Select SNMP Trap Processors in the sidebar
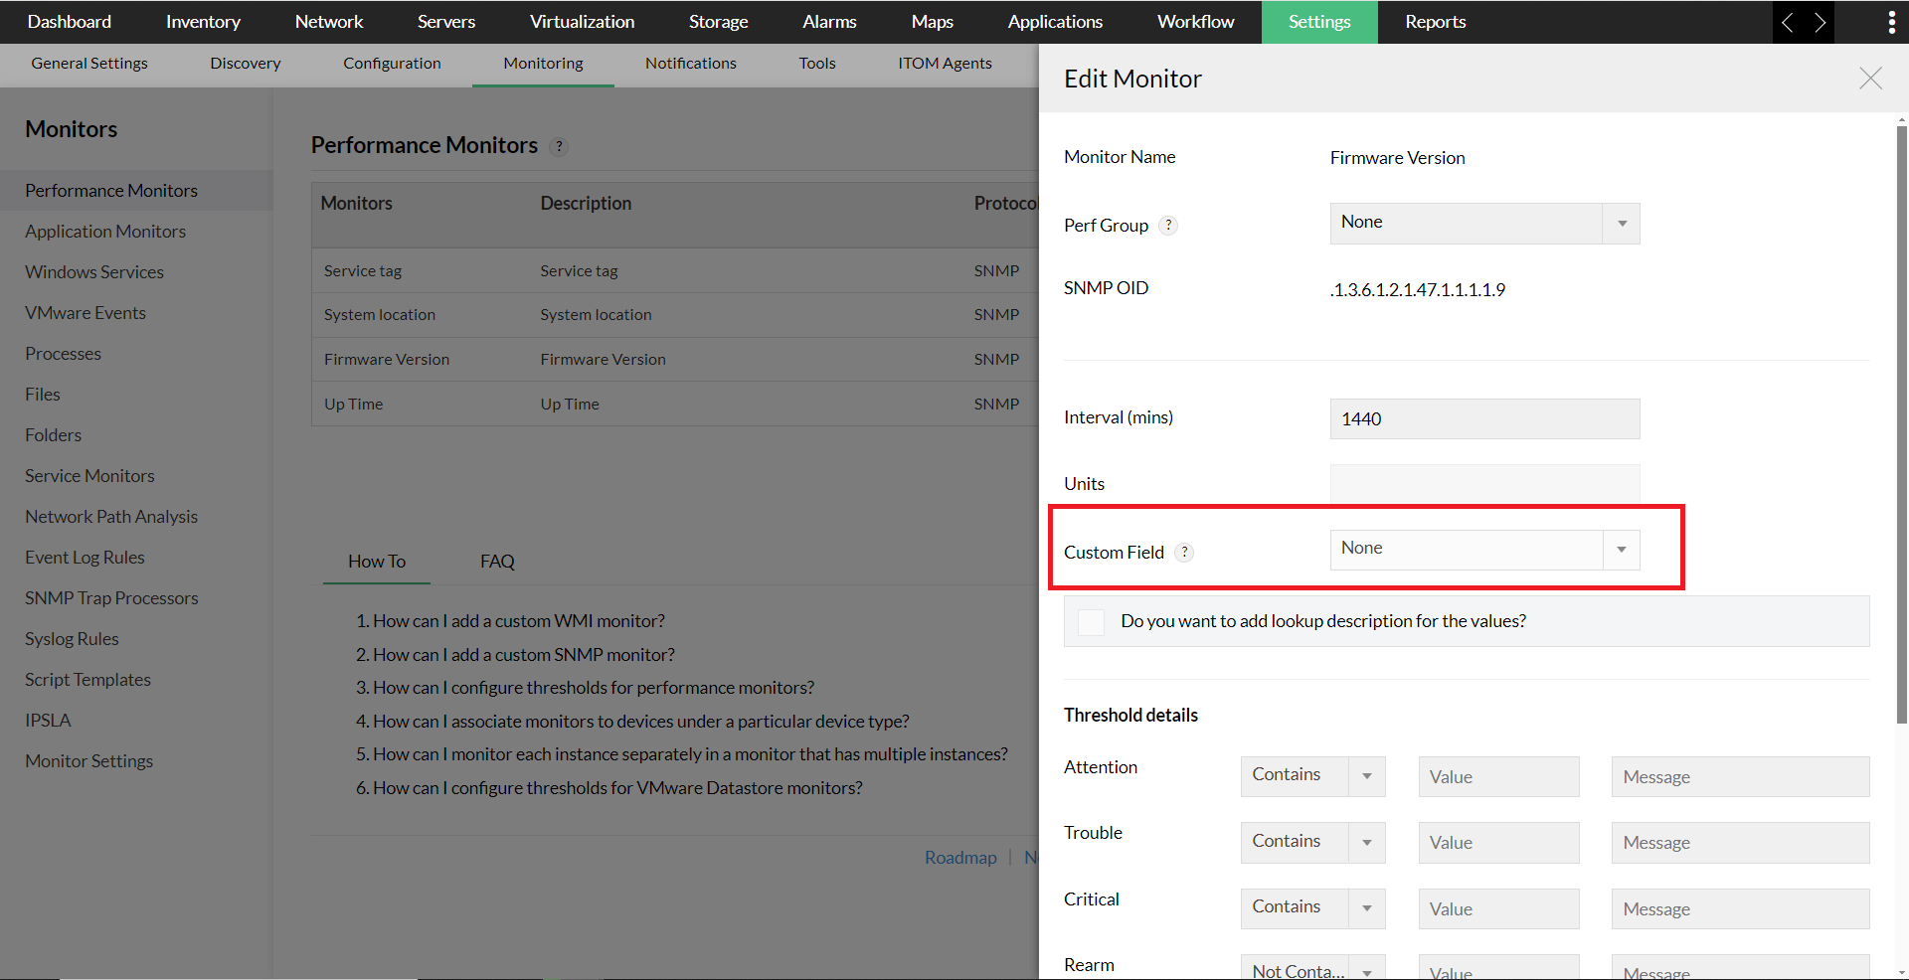Viewport: 1909px width, 980px height. 111,597
